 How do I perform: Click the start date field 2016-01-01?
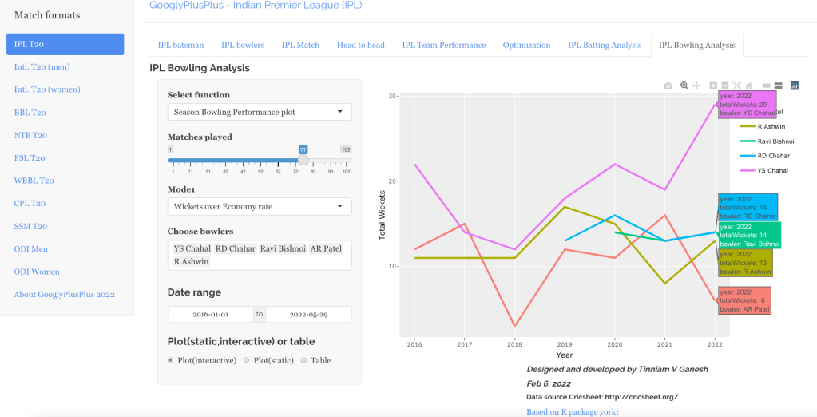pyautogui.click(x=211, y=315)
